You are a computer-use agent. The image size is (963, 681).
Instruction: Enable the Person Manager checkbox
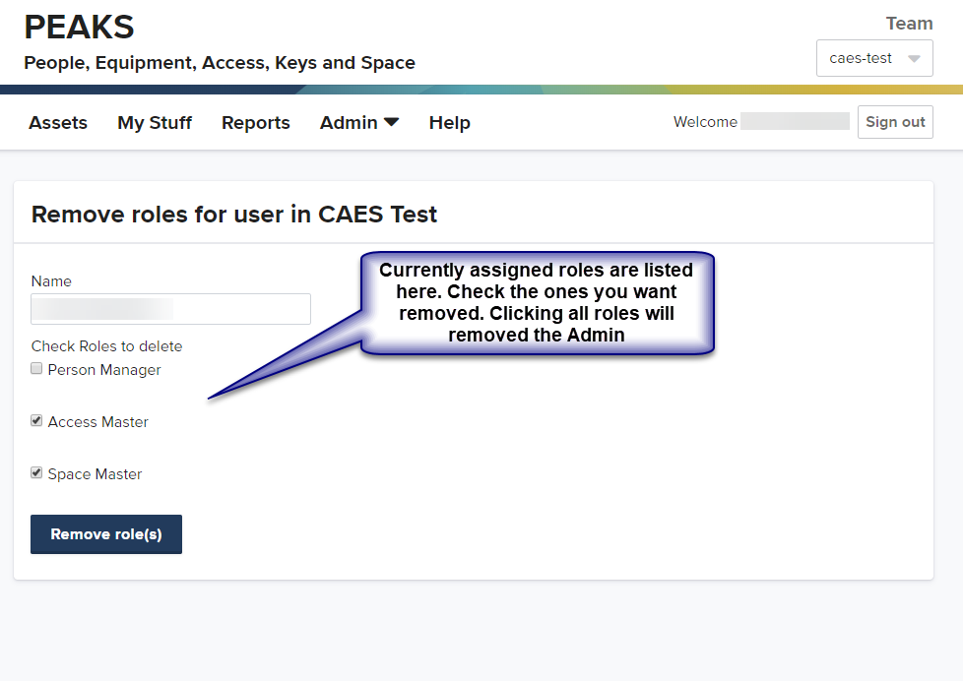click(36, 368)
